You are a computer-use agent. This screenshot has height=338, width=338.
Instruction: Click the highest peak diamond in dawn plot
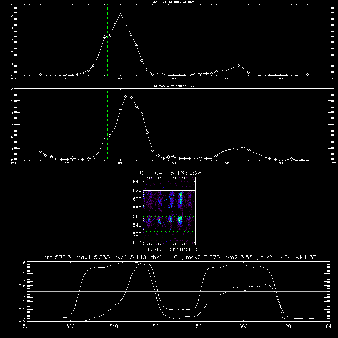pos(121,14)
